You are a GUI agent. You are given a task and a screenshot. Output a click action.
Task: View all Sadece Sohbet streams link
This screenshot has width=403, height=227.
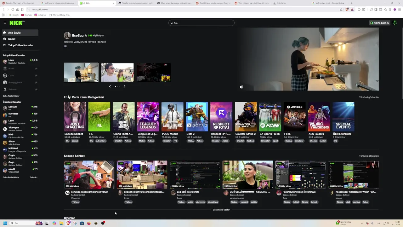(369, 156)
